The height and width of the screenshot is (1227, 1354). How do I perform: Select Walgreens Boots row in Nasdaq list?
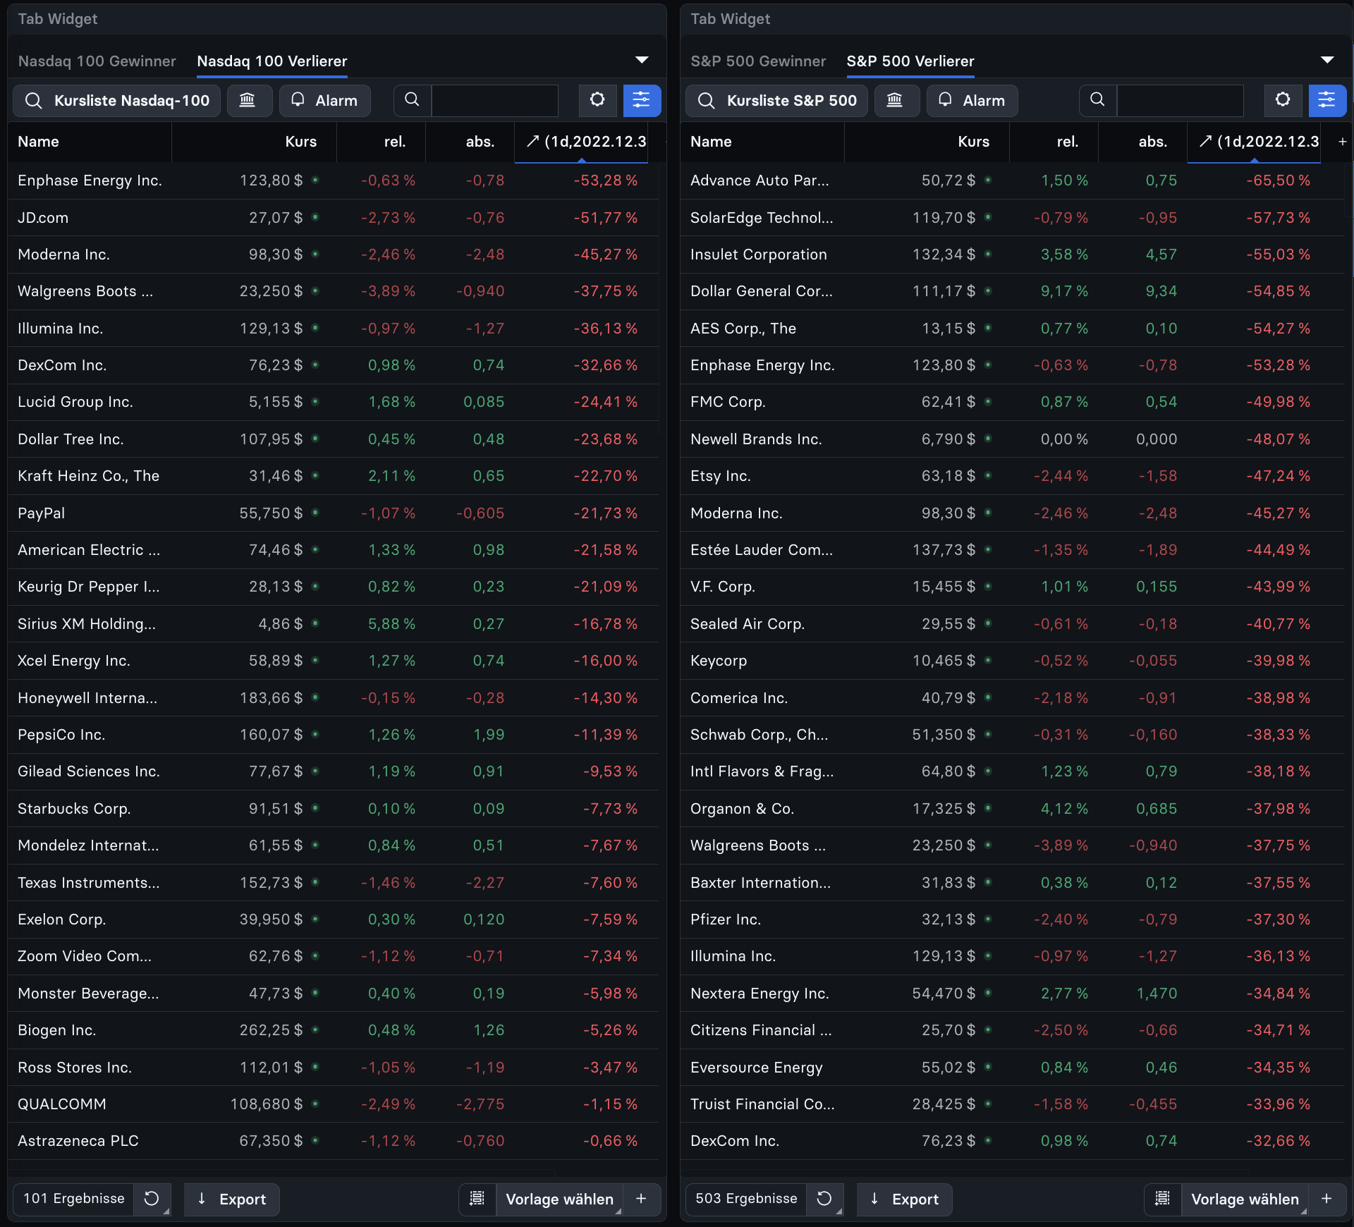[x=333, y=291]
